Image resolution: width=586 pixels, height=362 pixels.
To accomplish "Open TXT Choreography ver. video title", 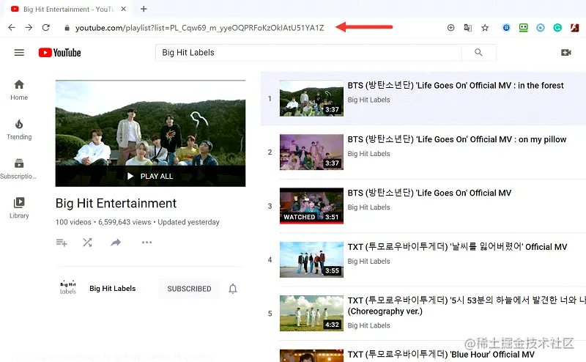I will (467, 306).
